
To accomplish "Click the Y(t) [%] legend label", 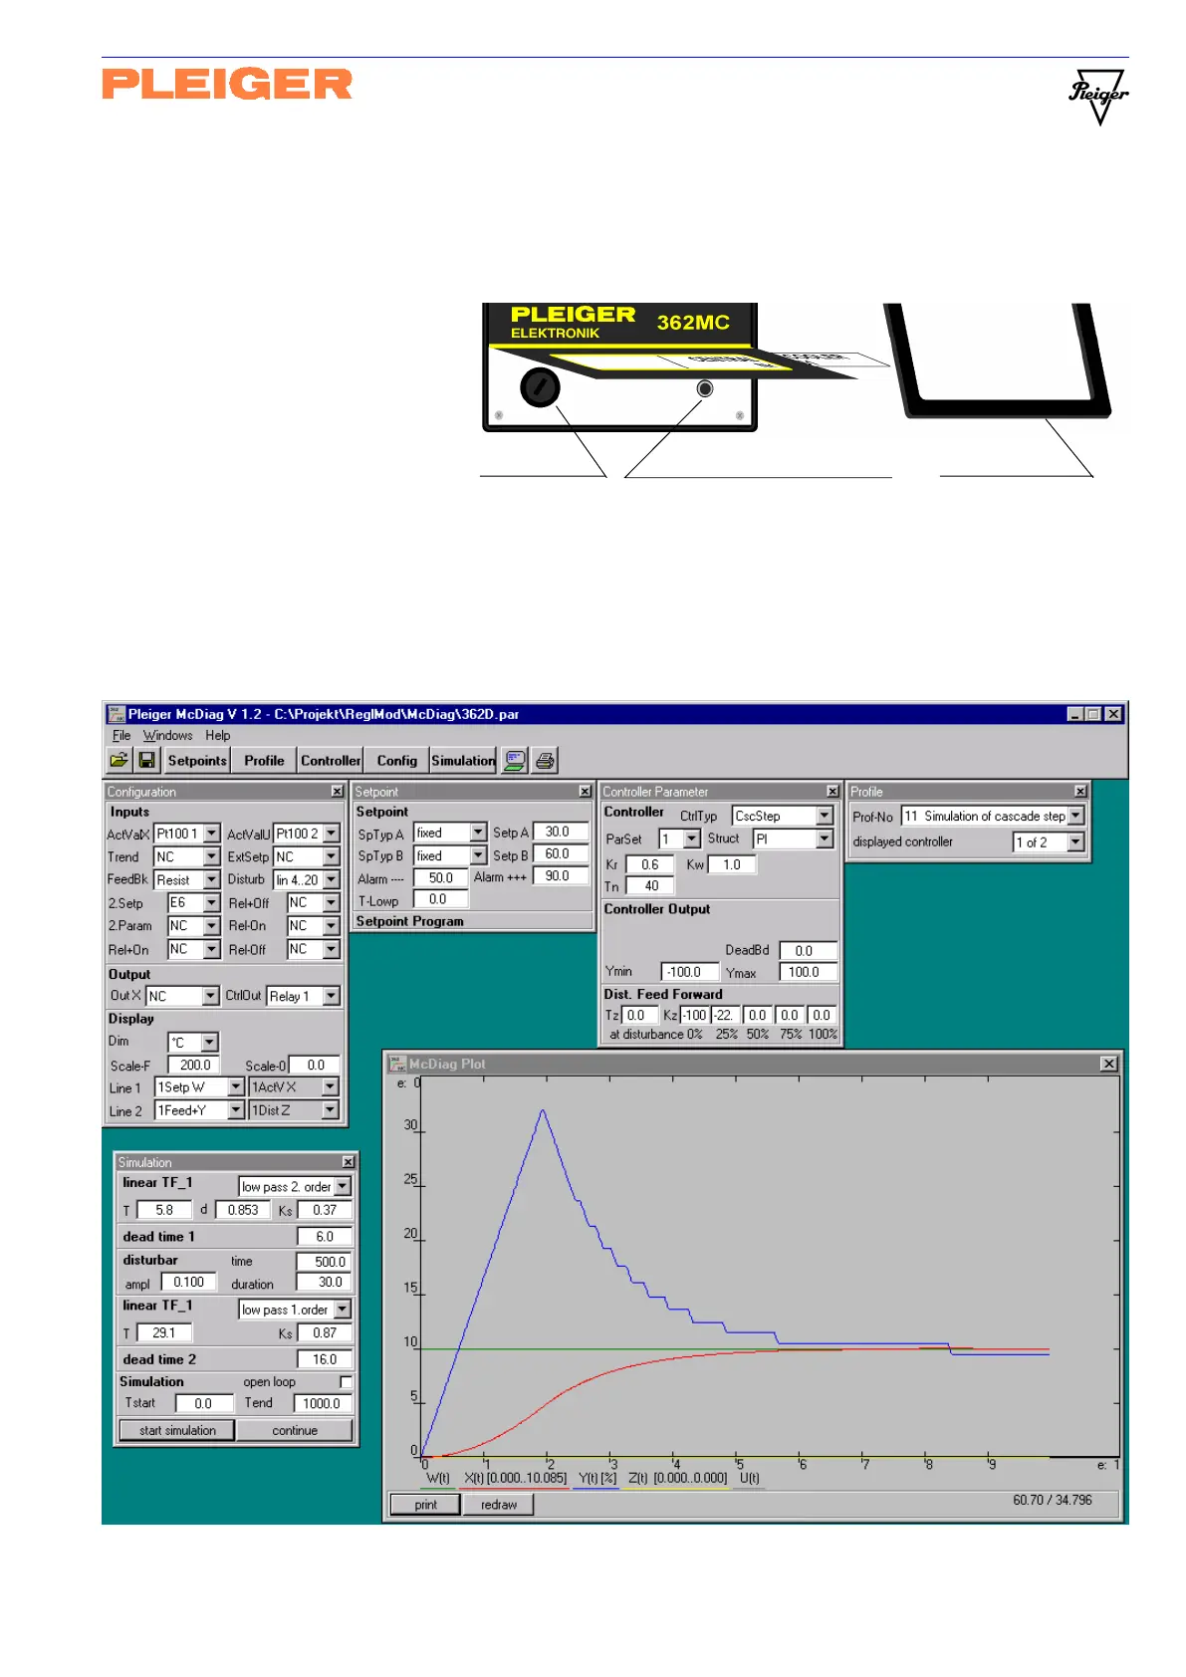I will [x=597, y=1478].
